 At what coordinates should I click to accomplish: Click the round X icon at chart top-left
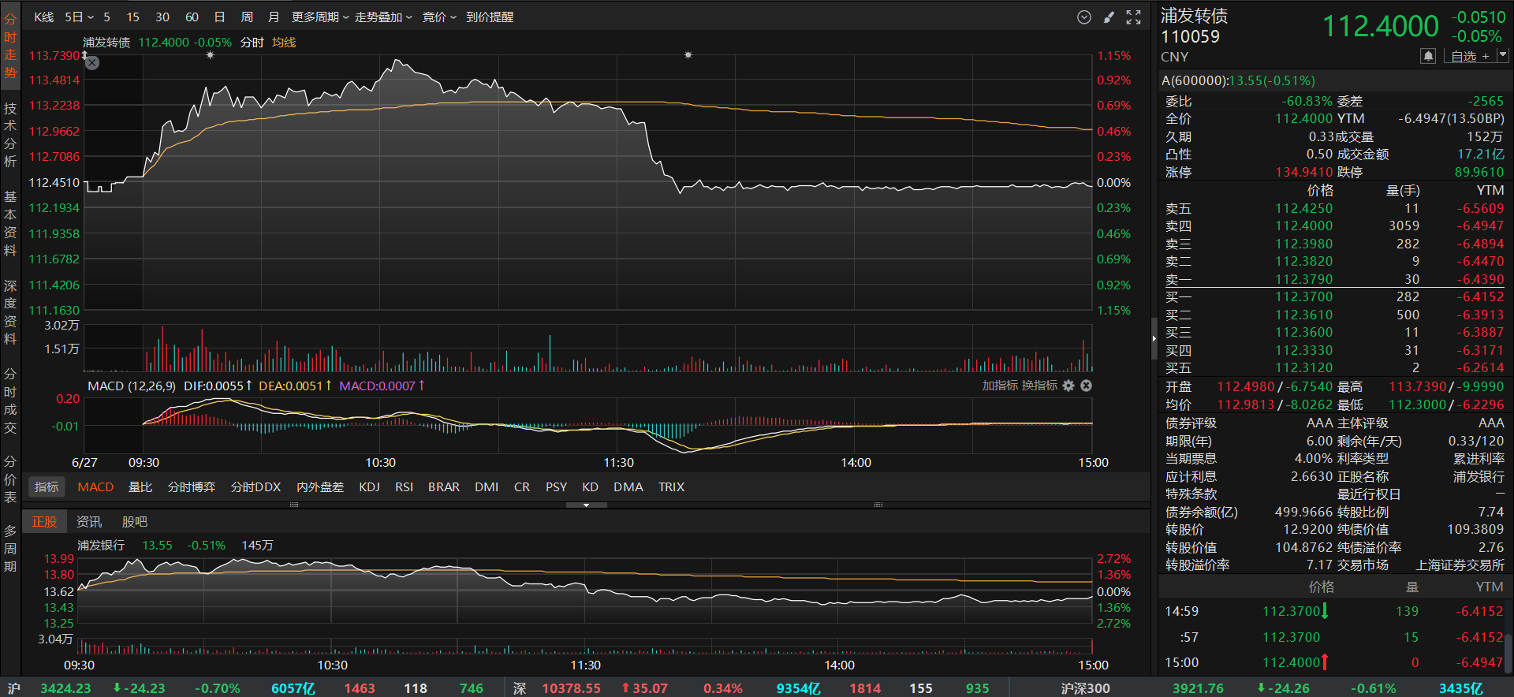[92, 63]
